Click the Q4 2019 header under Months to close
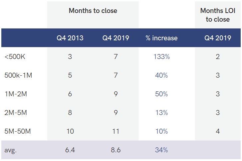Viewport: 242px width, 161px height. coord(116,38)
